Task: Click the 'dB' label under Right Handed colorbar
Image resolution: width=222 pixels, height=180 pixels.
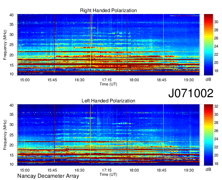Action: point(208,80)
